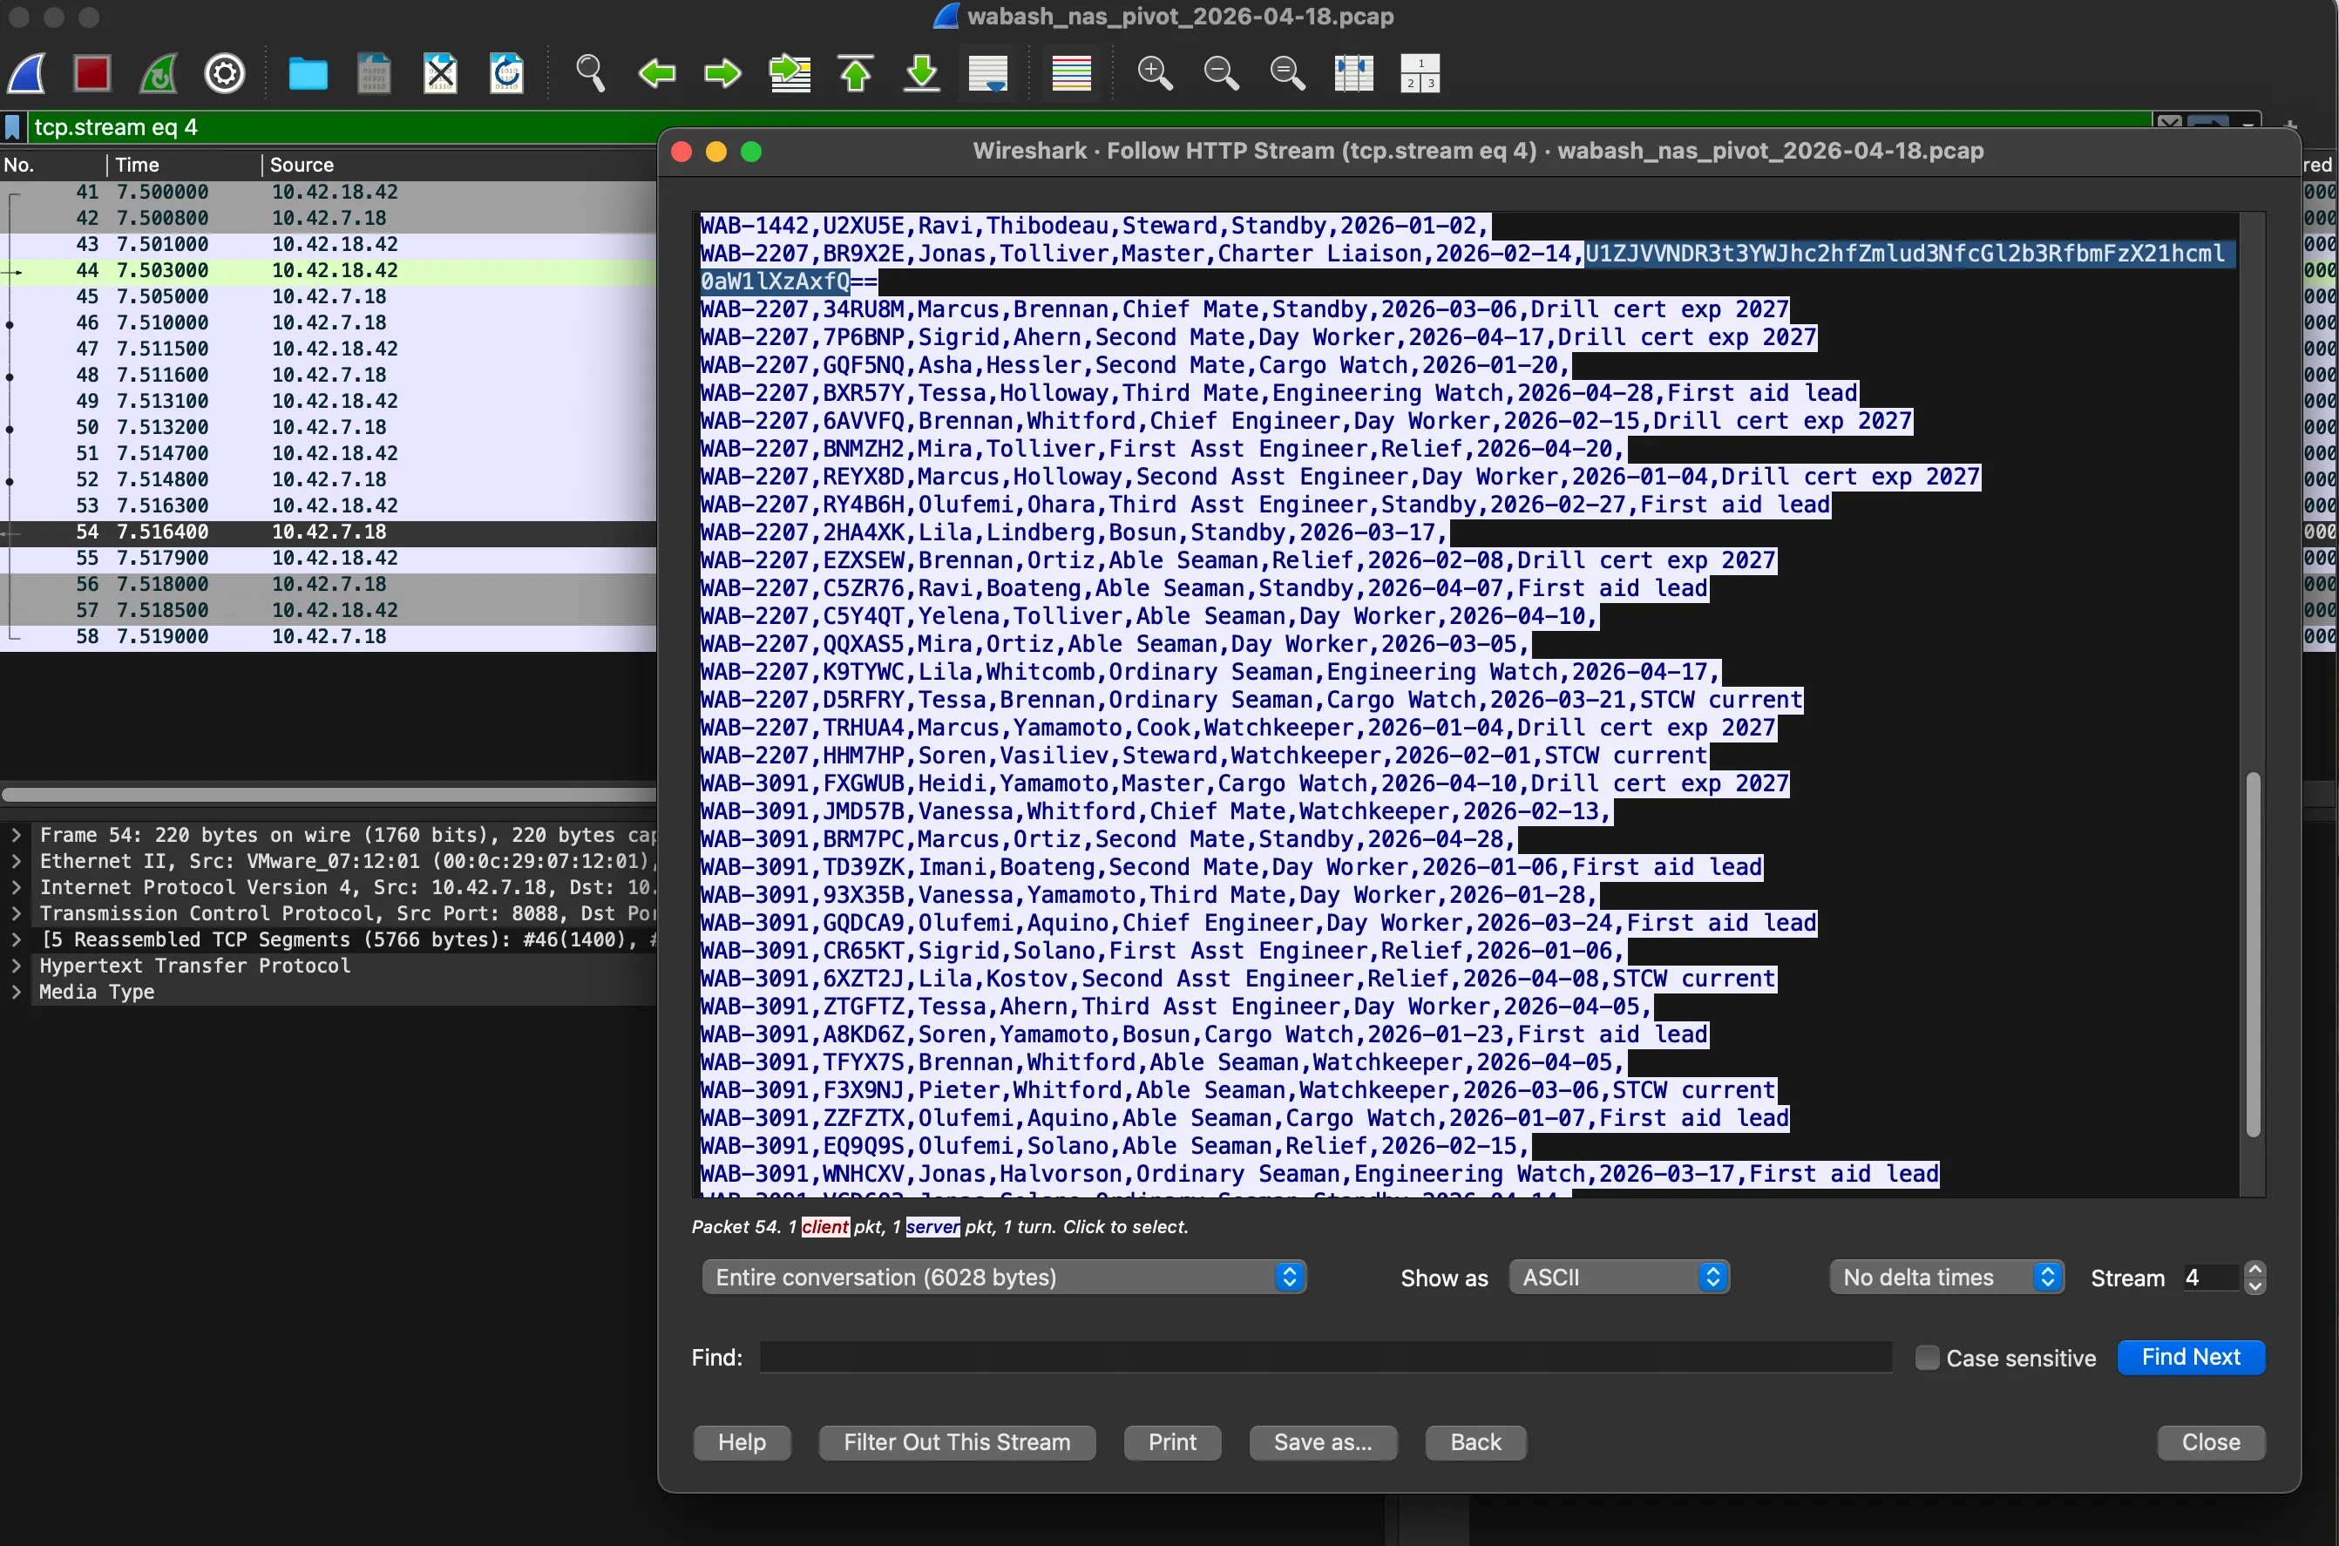Image resolution: width=2339 pixels, height=1546 pixels.
Task: Zoom in on the main window text
Action: coord(1156,73)
